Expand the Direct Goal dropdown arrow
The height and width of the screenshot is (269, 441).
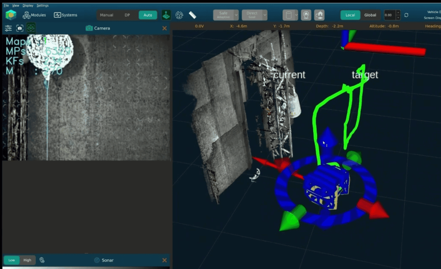coord(265,15)
